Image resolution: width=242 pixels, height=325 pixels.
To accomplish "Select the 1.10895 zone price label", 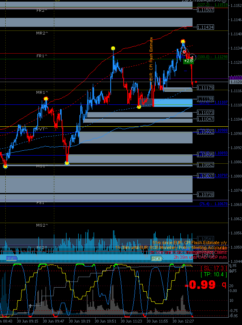I will 206,155.
